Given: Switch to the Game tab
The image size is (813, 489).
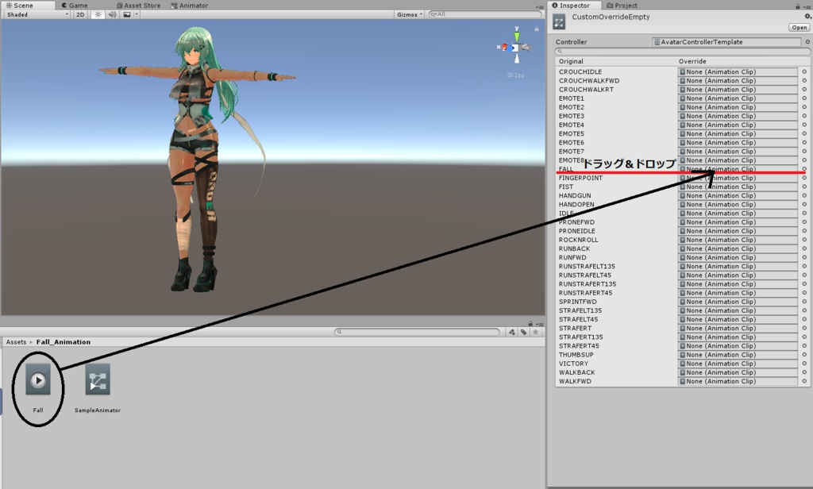Looking at the screenshot, I should click(75, 5).
